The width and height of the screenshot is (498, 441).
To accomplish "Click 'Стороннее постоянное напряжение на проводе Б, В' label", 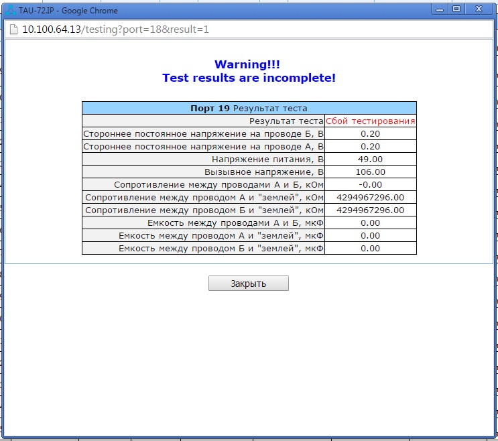I will point(203,133).
